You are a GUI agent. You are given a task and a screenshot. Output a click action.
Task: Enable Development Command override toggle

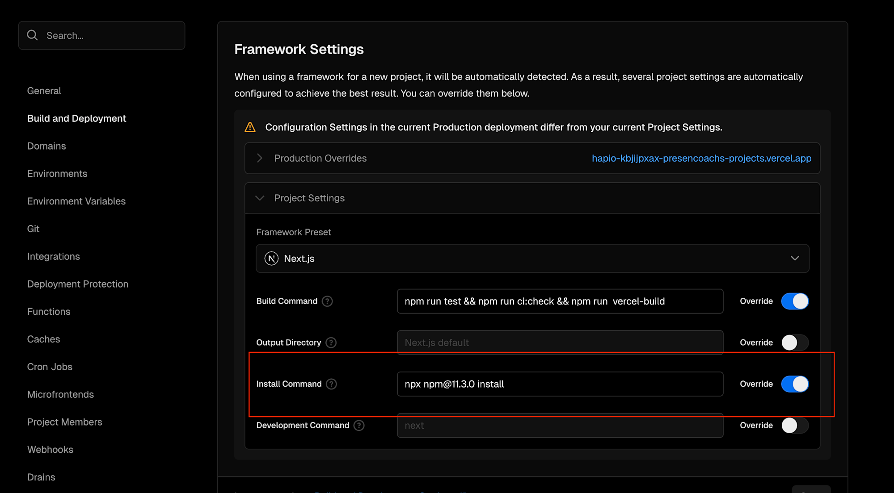(795, 426)
